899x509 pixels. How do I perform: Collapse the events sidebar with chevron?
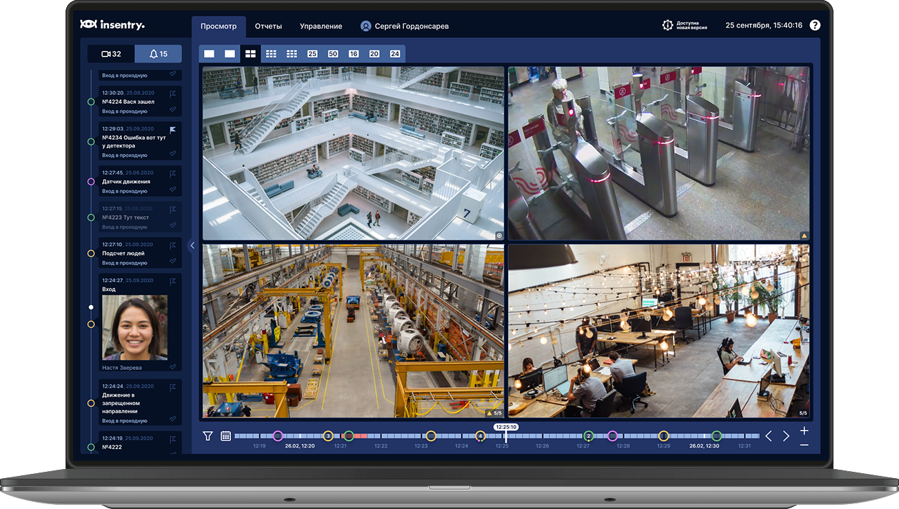click(192, 245)
